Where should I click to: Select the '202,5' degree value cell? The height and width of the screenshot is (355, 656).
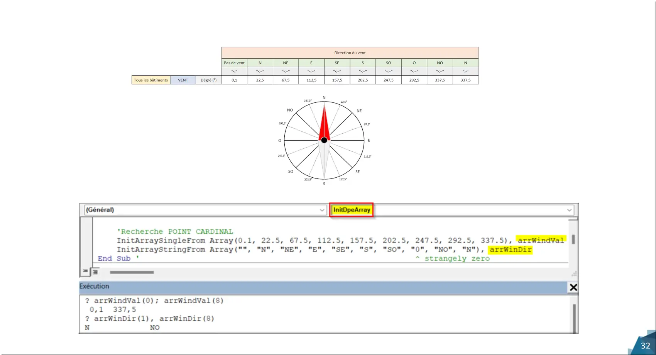[x=363, y=80]
